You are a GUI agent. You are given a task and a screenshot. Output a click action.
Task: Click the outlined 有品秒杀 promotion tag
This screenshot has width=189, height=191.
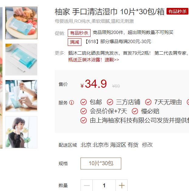point(79,33)
